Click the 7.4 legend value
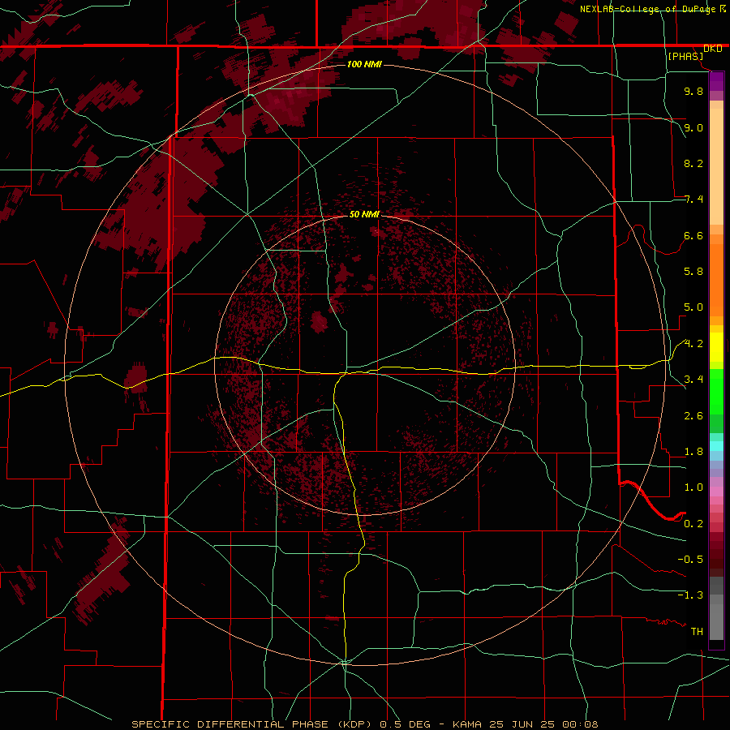This screenshot has width=730, height=730. point(693,200)
